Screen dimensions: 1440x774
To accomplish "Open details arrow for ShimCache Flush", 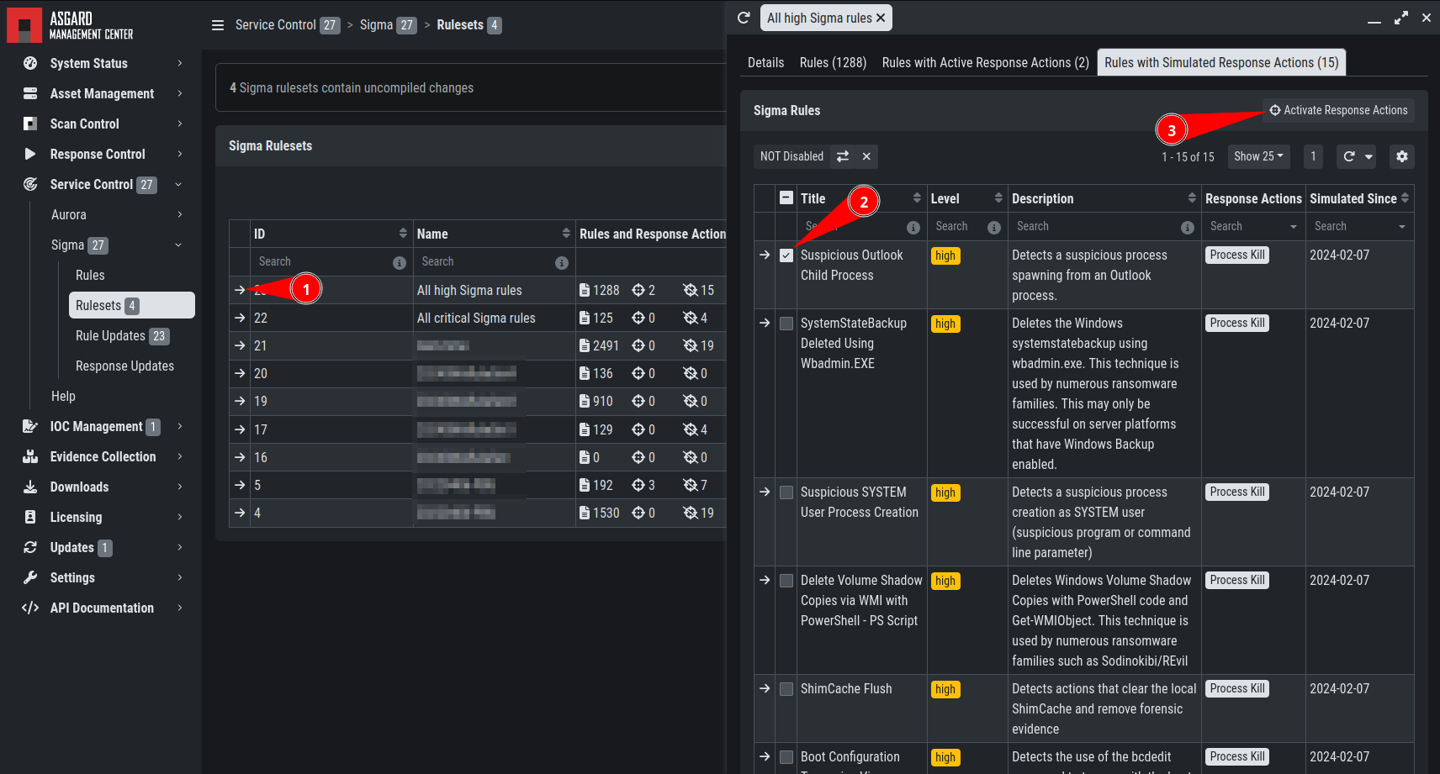I will 765,688.
